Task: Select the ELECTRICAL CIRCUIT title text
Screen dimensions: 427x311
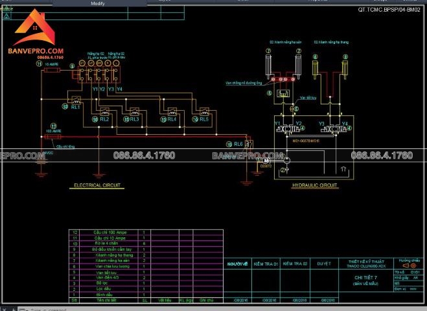Action: [97, 185]
